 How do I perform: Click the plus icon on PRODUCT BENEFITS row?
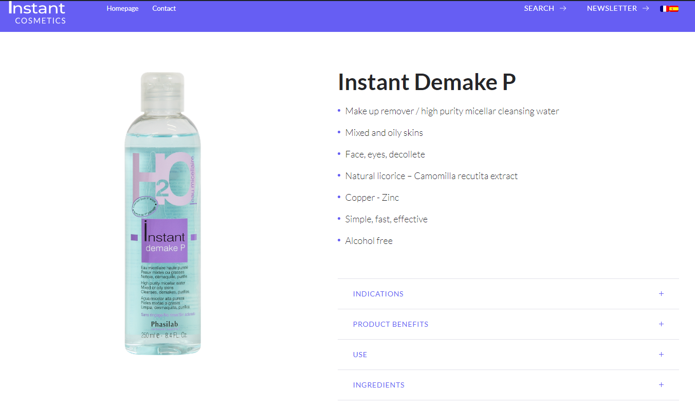pyautogui.click(x=661, y=324)
